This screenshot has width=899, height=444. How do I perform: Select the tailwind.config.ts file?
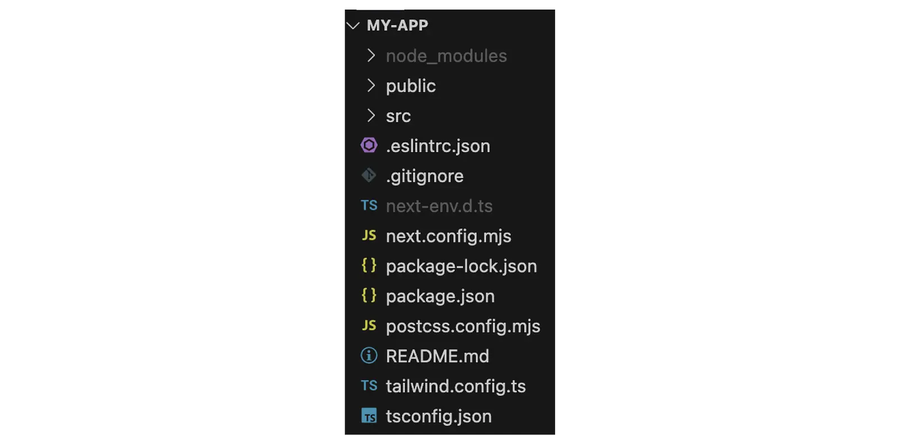click(x=456, y=386)
